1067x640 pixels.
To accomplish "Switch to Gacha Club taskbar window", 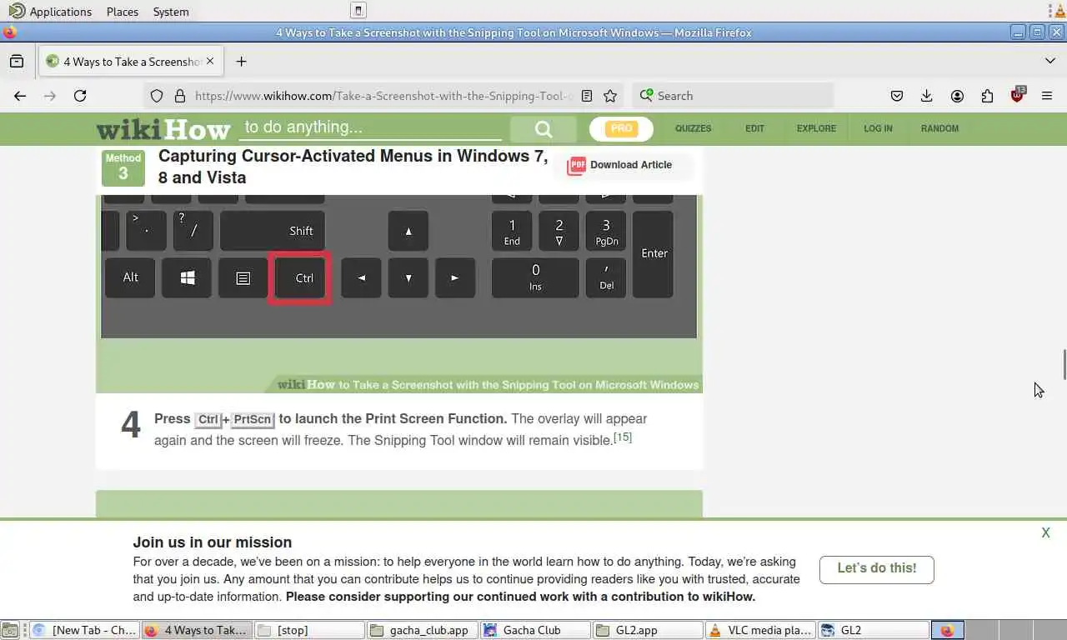I will click(x=535, y=630).
